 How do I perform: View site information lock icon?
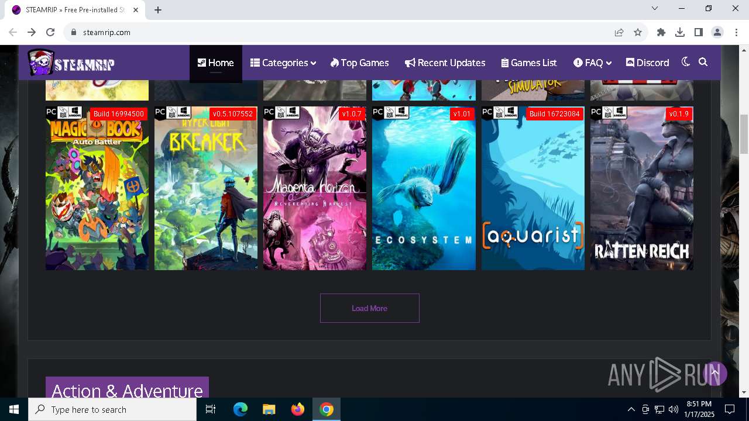[73, 32]
